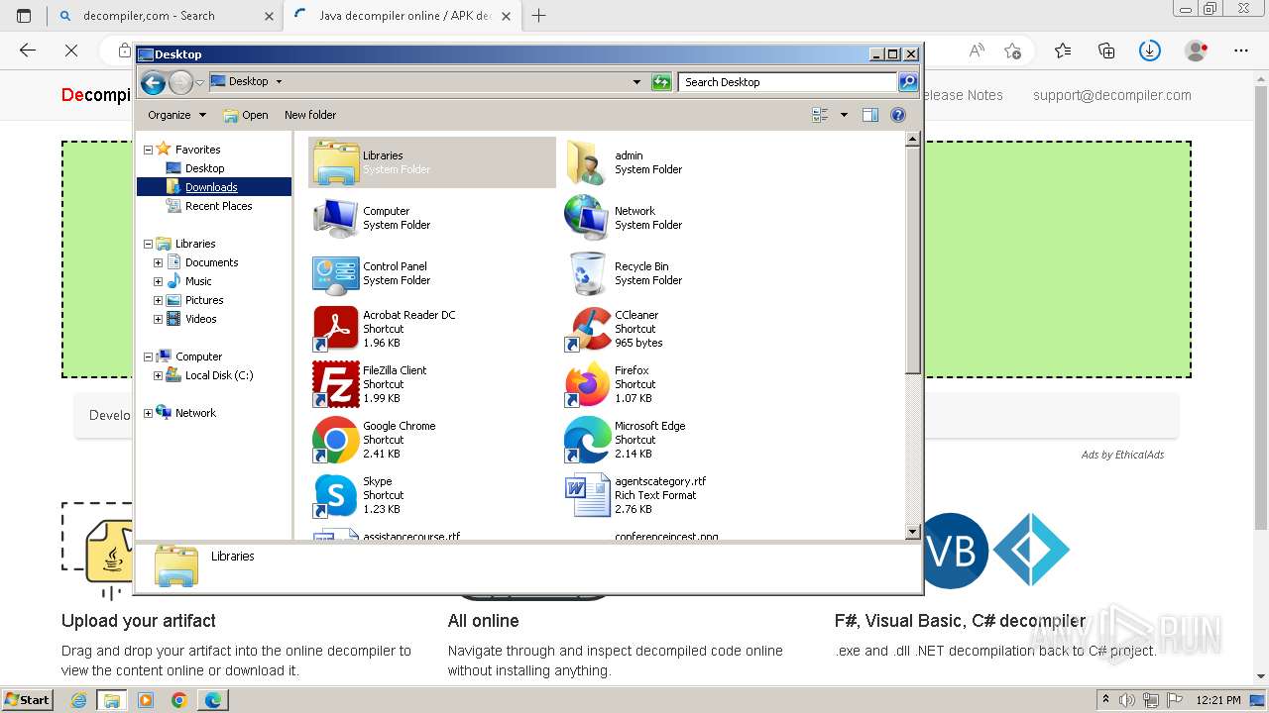Collapse the Libraries tree group
This screenshot has width=1269, height=713.
coord(148,244)
